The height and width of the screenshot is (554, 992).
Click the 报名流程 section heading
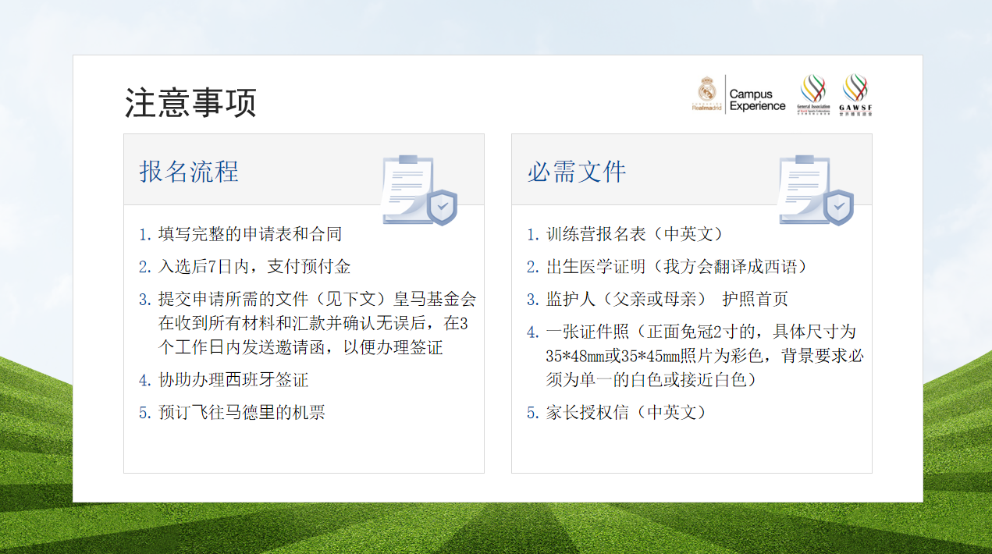click(x=189, y=172)
